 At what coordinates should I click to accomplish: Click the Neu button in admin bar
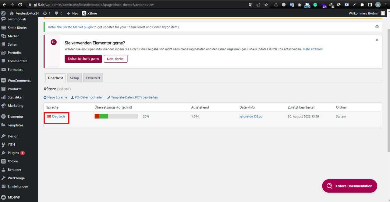click(x=73, y=13)
